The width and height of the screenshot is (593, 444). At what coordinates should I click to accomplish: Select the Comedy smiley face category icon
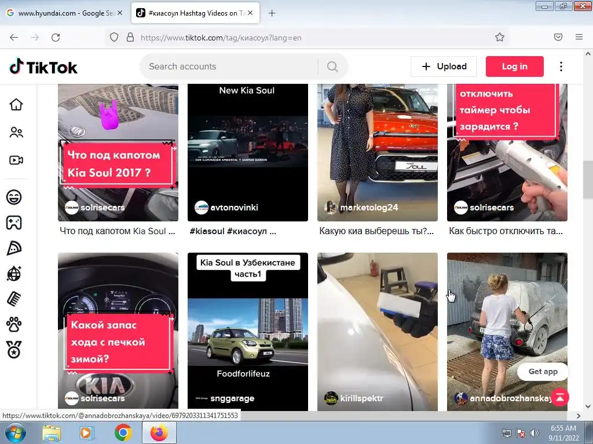14,197
